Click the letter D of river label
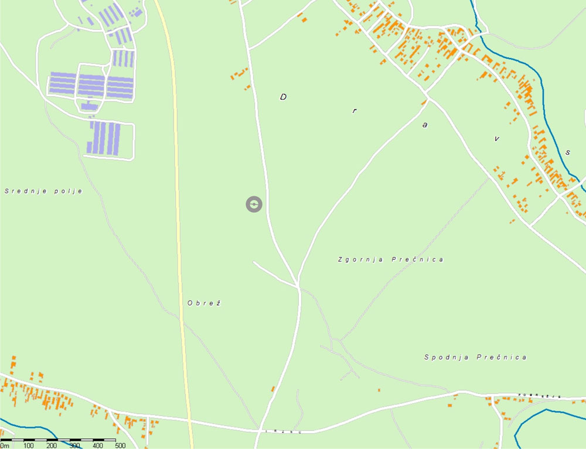 (283, 97)
